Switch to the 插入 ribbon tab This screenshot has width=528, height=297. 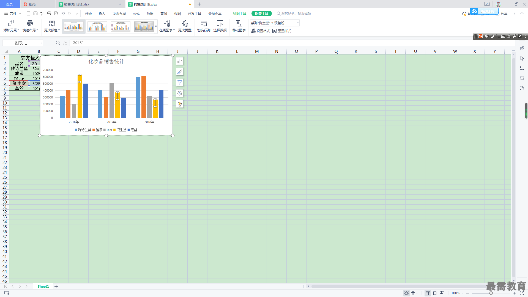(x=102, y=13)
